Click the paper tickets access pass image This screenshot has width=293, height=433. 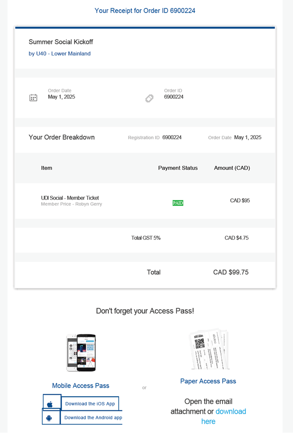pyautogui.click(x=208, y=349)
